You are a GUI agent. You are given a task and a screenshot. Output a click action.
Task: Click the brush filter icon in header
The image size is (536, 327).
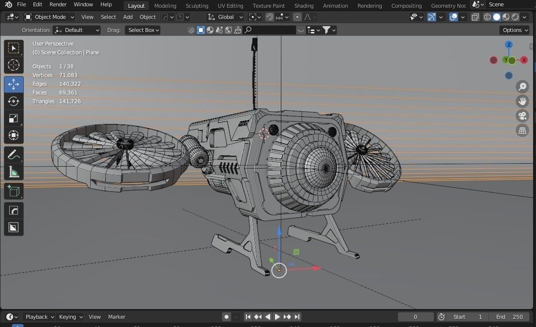(x=238, y=30)
